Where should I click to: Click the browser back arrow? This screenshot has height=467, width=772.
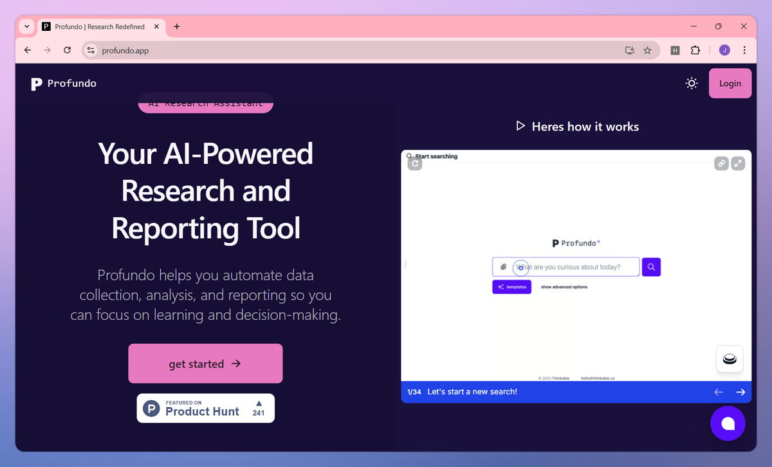pyautogui.click(x=27, y=50)
